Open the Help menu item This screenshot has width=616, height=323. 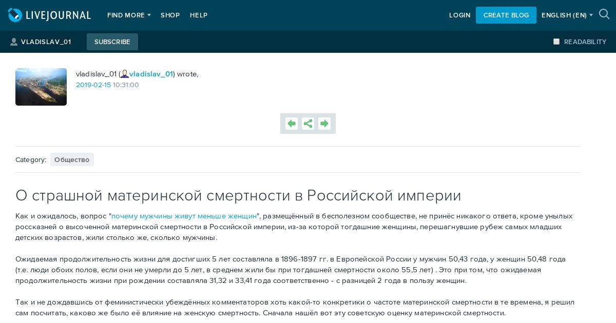(x=199, y=15)
